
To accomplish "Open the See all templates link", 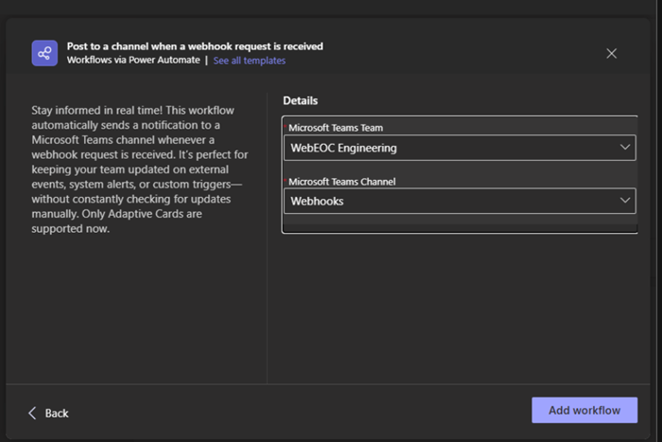I will [x=249, y=61].
